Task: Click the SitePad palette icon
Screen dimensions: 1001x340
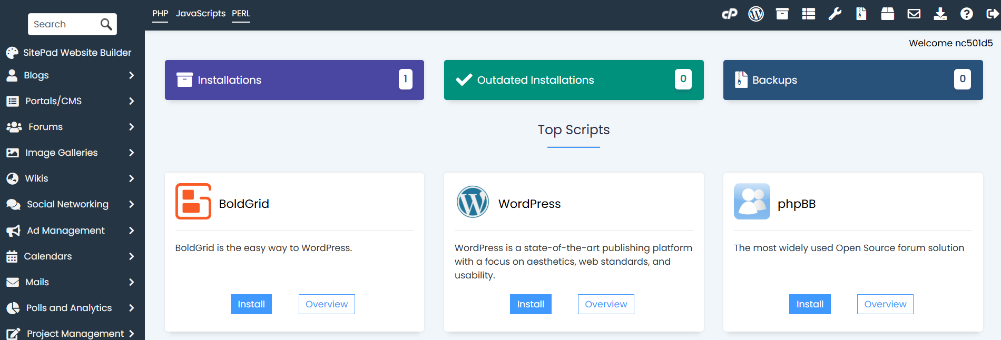Action: coord(12,53)
